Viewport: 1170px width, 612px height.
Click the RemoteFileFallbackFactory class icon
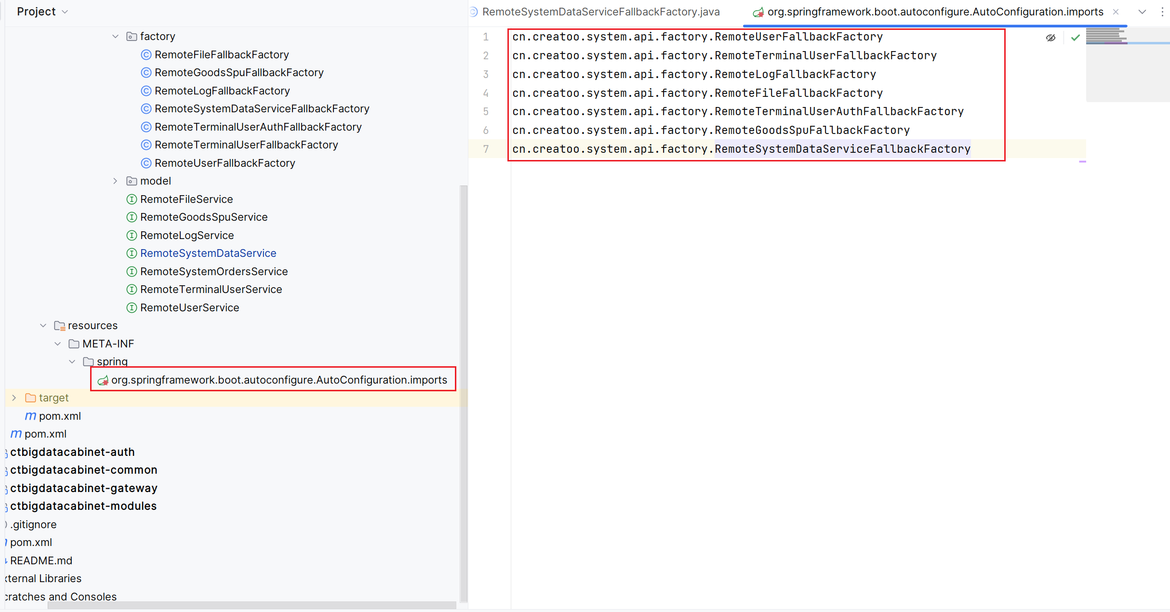[x=146, y=55]
